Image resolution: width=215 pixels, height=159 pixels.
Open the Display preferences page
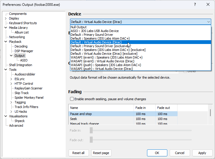pyautogui.click(x=14, y=18)
